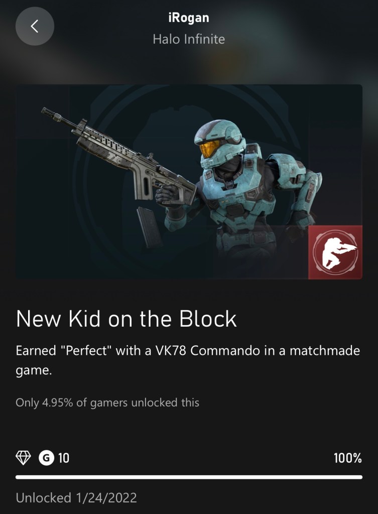Image resolution: width=378 pixels, height=514 pixels.
Task: Open the Spartan achievement artwork image
Action: (189, 182)
